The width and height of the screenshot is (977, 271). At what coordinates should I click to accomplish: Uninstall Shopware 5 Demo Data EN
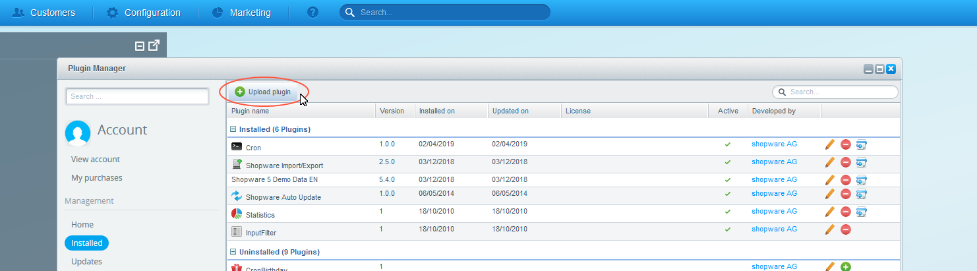846,179
